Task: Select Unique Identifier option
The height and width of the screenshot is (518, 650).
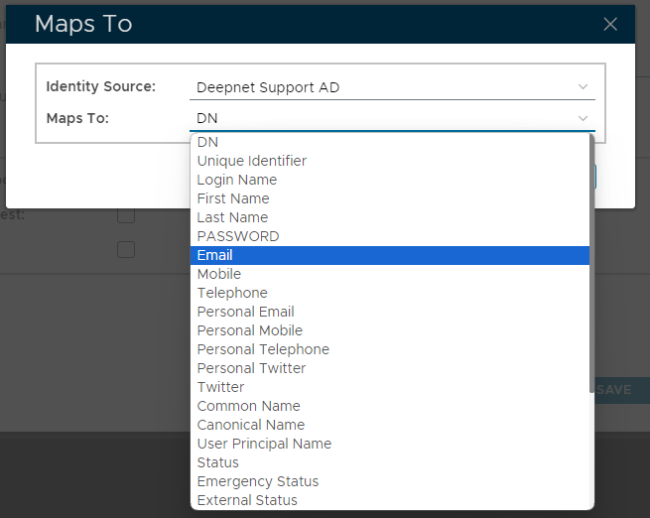Action: pos(251,161)
